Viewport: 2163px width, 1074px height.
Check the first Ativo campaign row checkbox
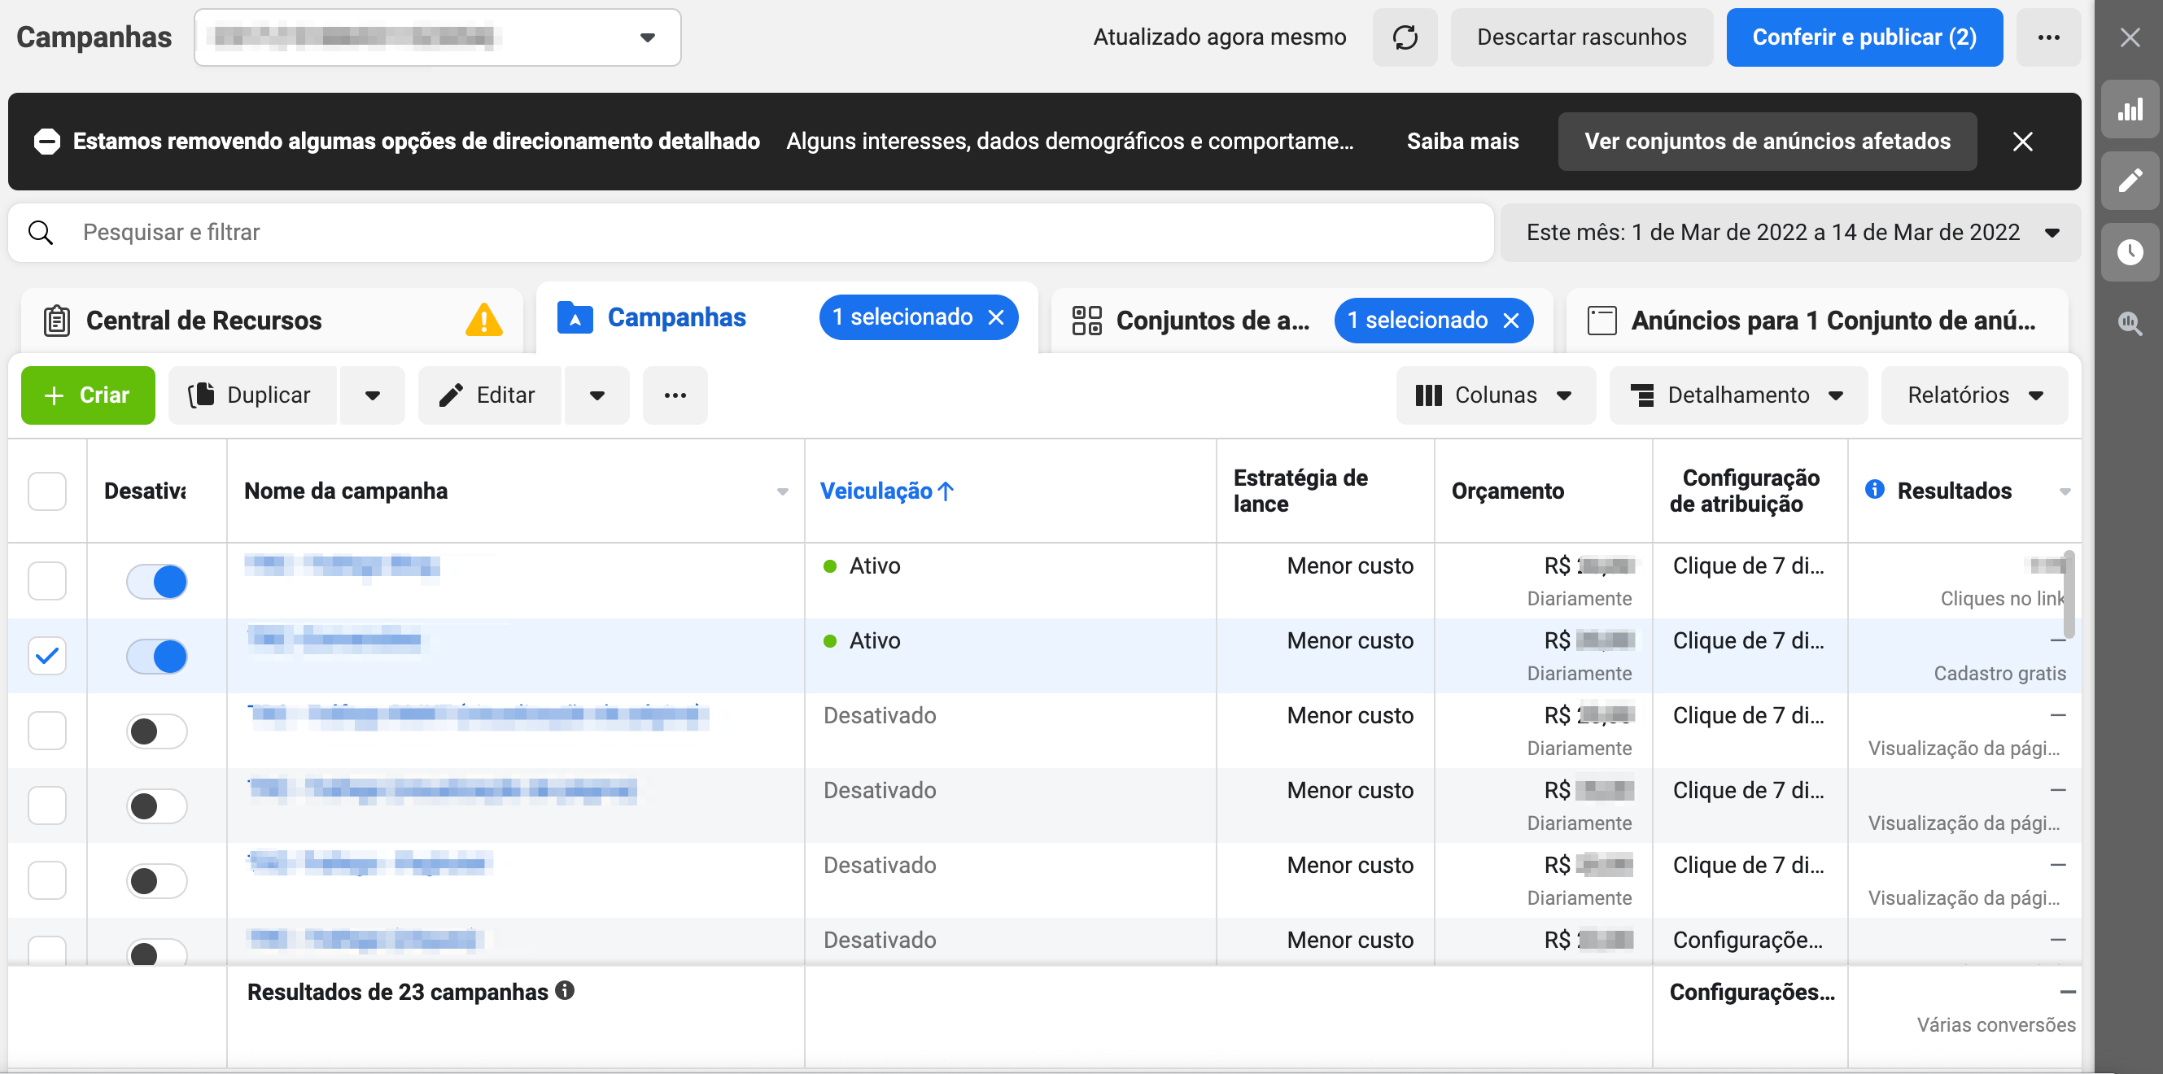click(47, 581)
